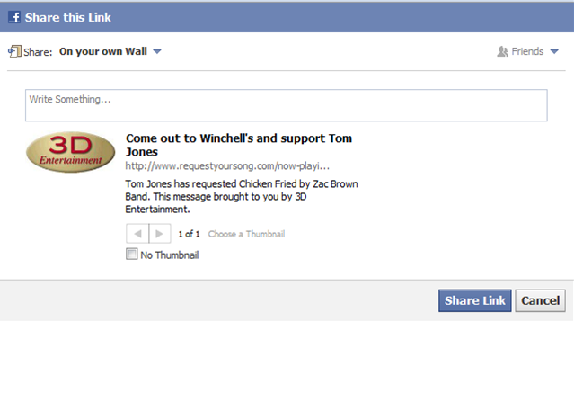Open the On your own Wall dropdown
574x393 pixels.
[x=103, y=51]
